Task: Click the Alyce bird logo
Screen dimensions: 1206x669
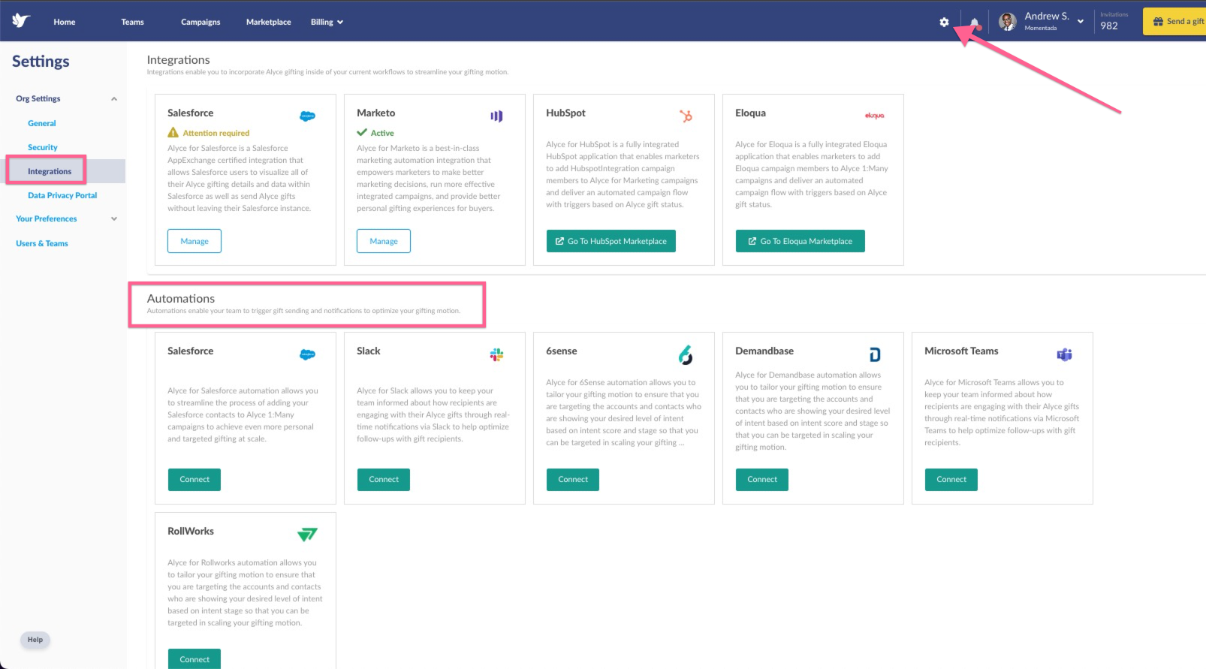Action: 21,20
